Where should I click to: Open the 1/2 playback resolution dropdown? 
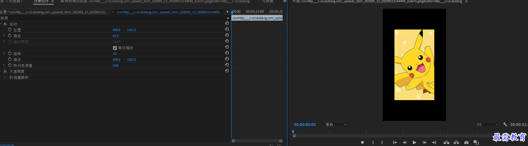tap(487, 125)
